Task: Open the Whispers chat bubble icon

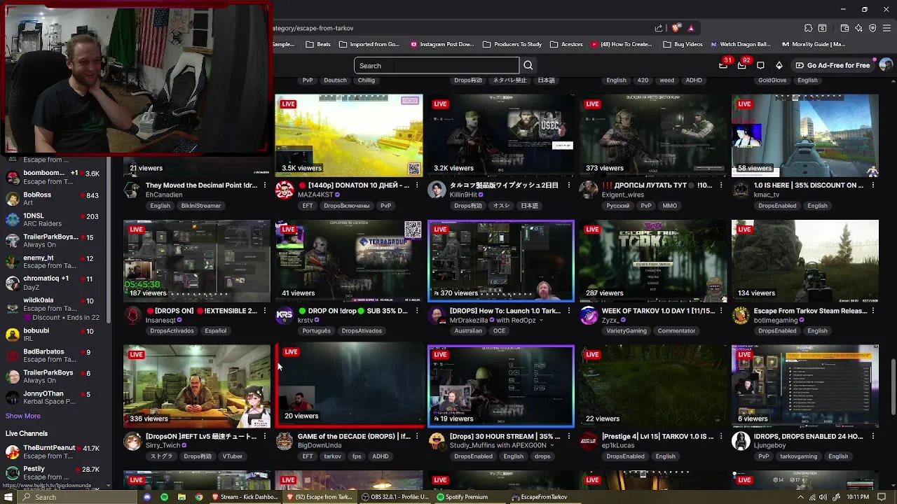Action: tap(760, 65)
